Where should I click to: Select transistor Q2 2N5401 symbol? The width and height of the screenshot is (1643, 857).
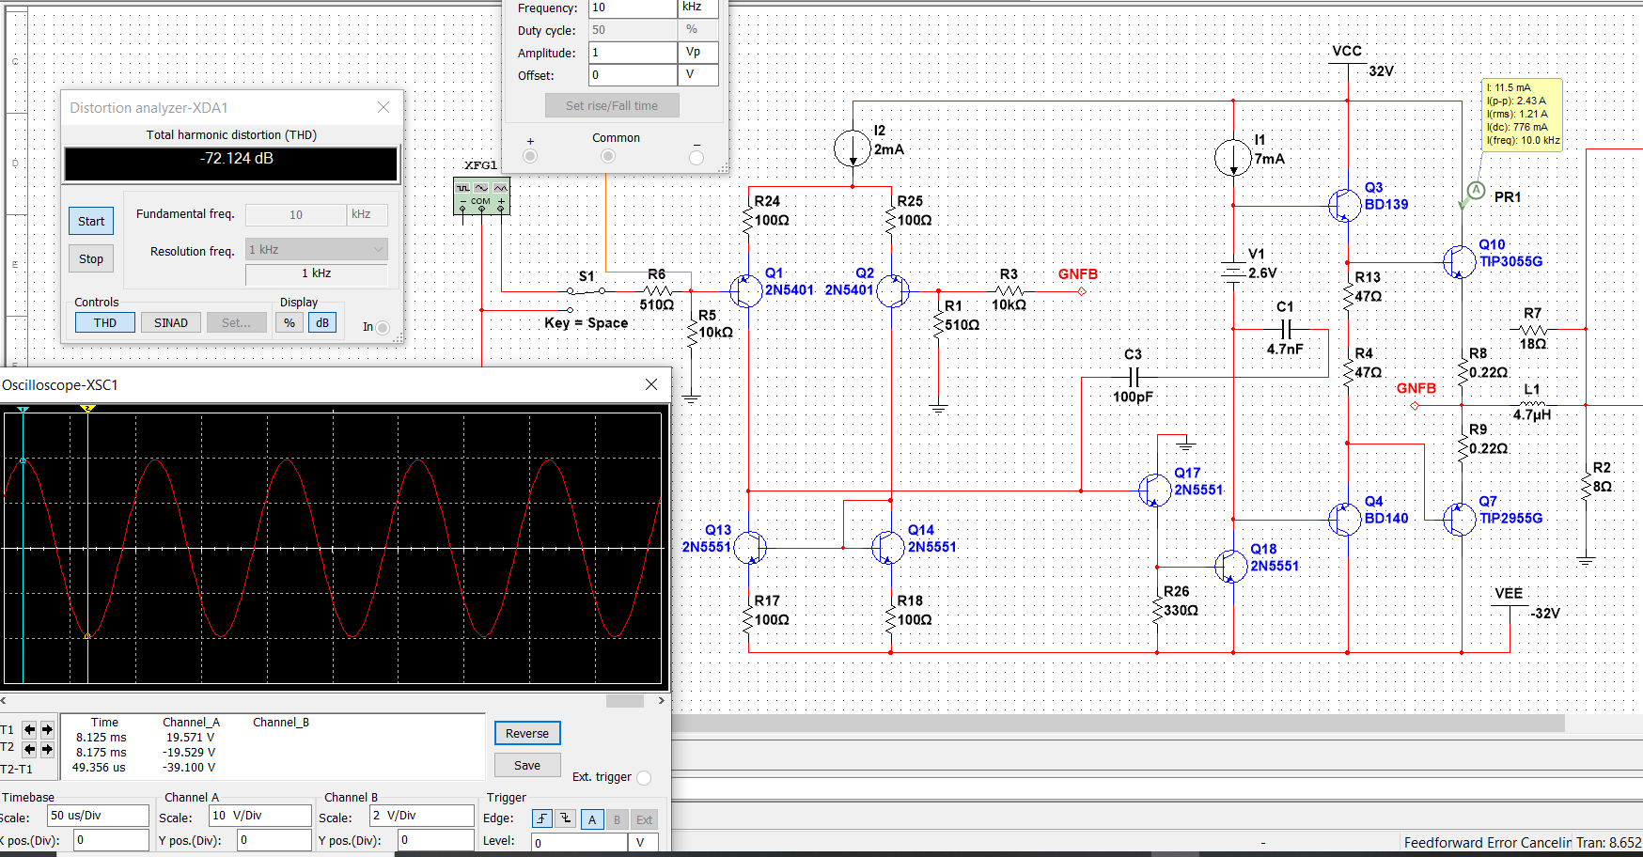pos(893,291)
